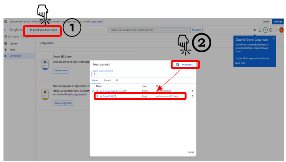Switch to the Starred tab

pos(107,80)
